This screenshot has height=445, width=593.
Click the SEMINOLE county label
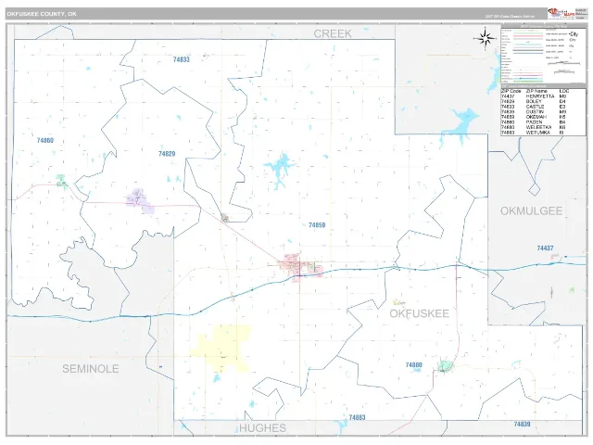pyautogui.click(x=91, y=369)
